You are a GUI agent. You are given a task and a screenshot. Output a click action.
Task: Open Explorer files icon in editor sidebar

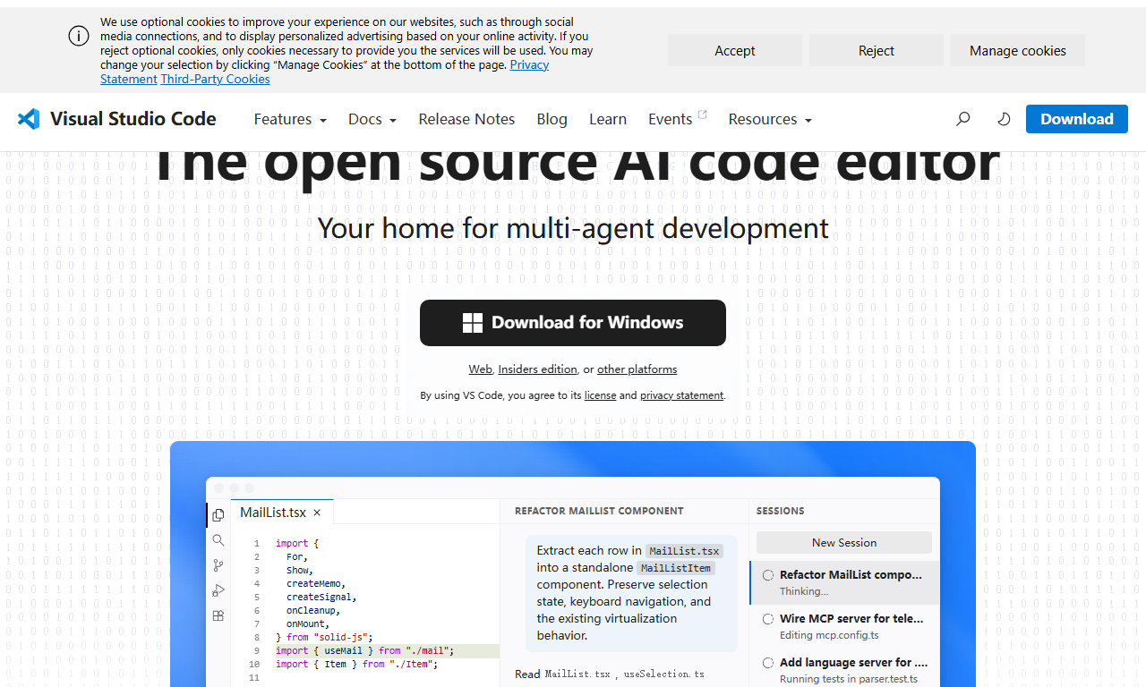[x=218, y=515]
